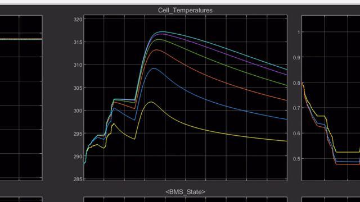Click the <BMS_State> plot title

coord(185,192)
